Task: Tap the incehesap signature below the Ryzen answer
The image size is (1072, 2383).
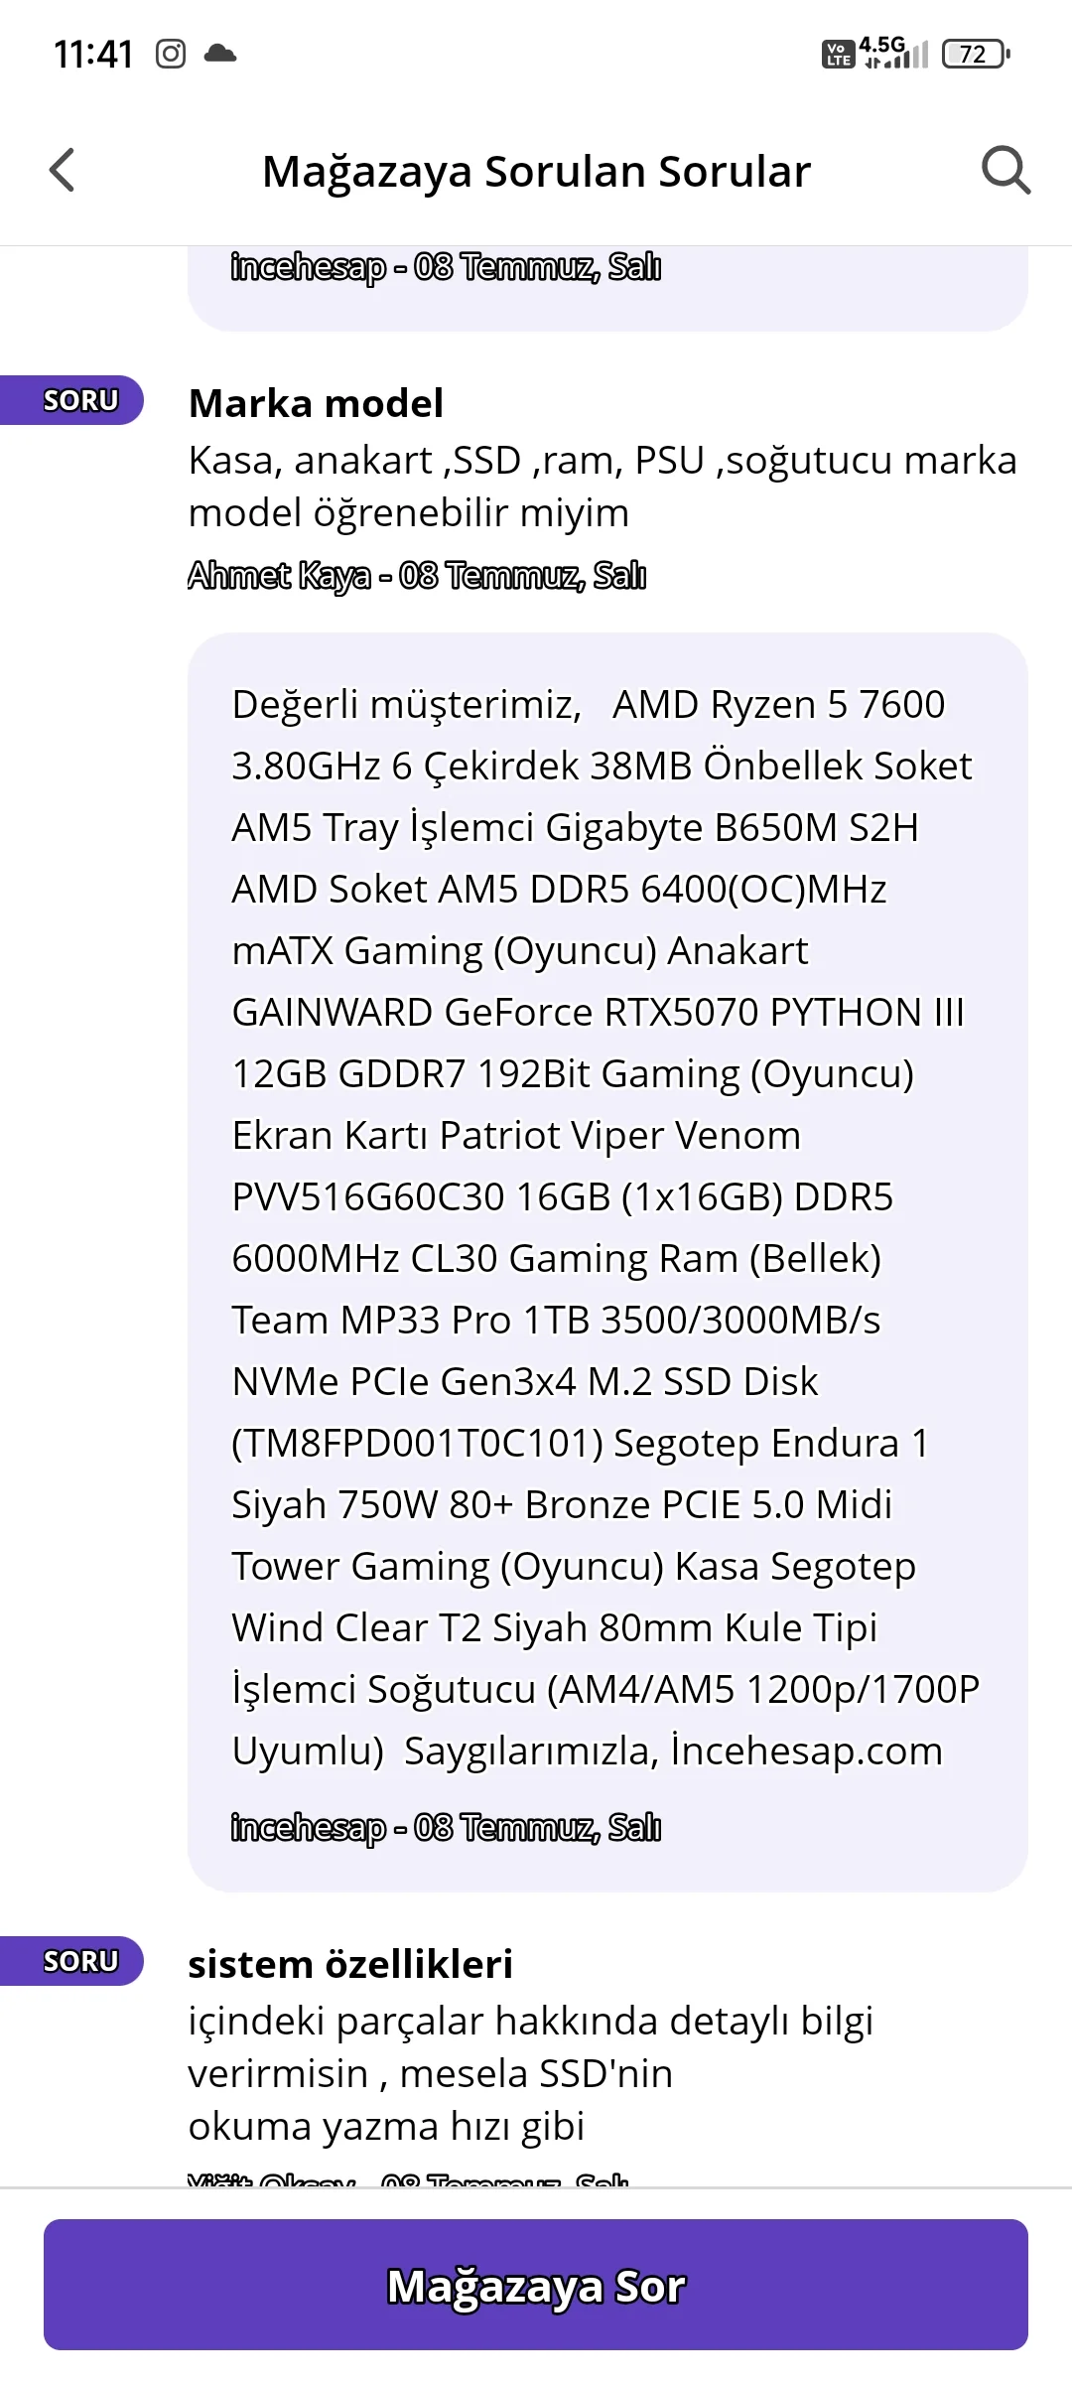Action: [446, 1827]
